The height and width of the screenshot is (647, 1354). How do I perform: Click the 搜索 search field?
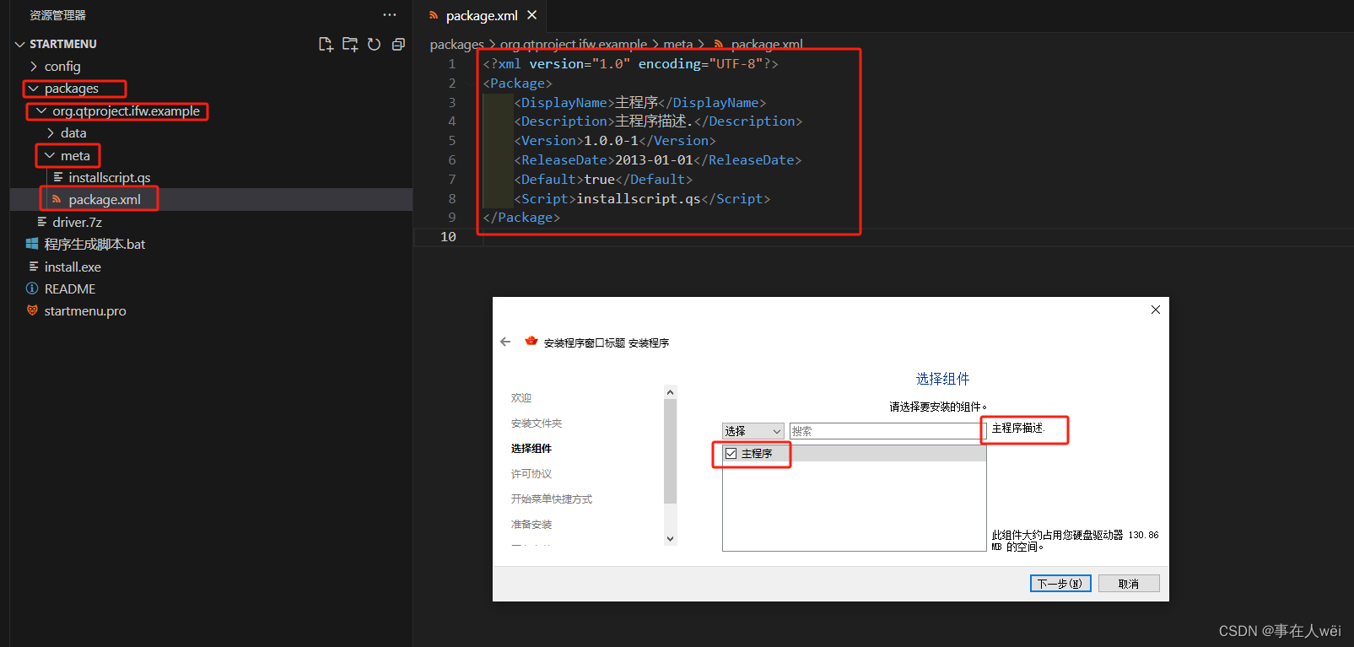click(x=887, y=431)
